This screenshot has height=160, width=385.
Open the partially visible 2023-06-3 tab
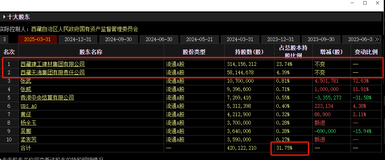358,39
